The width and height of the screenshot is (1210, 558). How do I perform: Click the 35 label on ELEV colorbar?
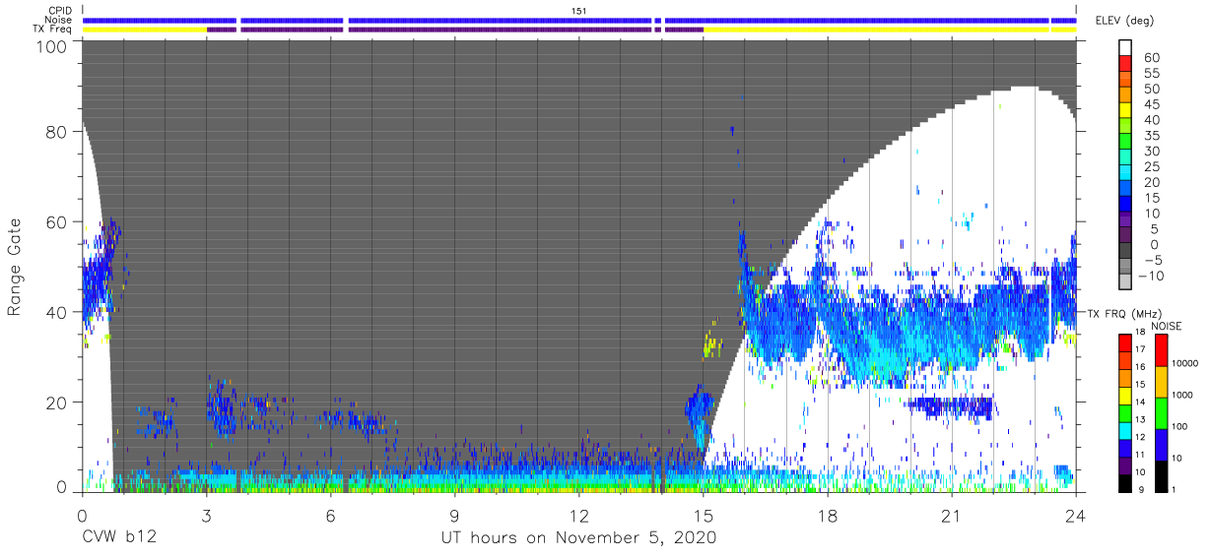(x=1152, y=136)
